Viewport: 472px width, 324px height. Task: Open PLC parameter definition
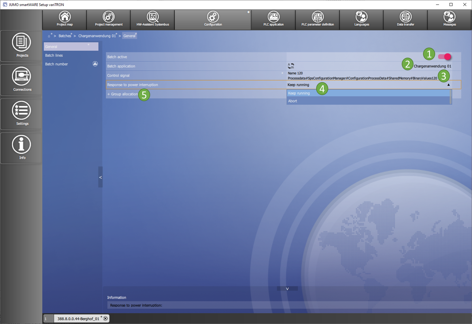[x=318, y=19]
